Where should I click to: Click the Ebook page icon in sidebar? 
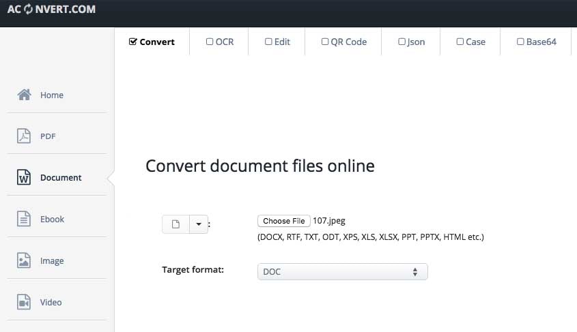click(24, 220)
